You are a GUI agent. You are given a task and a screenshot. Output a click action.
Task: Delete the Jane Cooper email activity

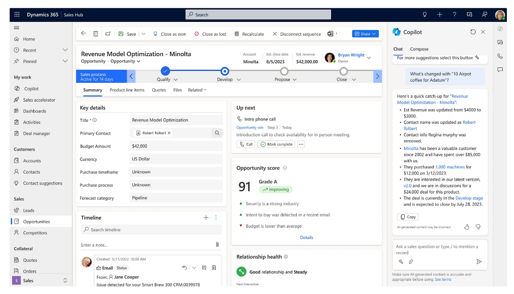click(214, 267)
